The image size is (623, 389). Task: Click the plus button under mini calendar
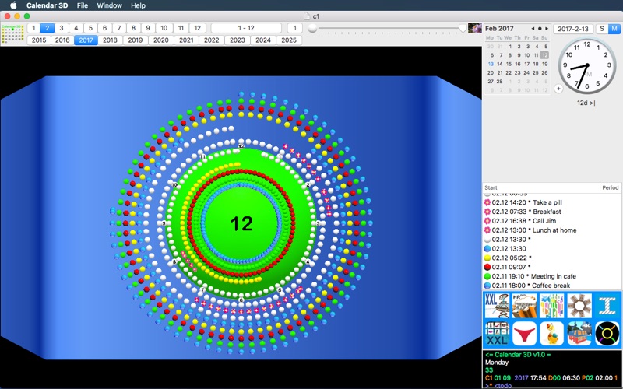pos(558,89)
